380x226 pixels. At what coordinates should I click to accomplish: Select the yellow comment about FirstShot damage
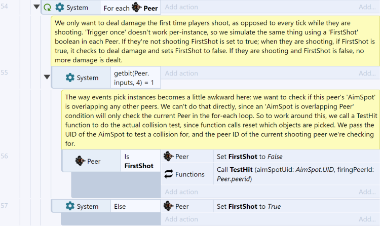click(215, 41)
